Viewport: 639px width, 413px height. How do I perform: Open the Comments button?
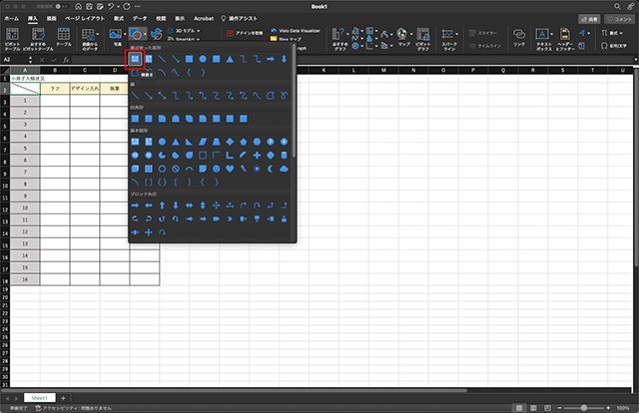point(619,18)
